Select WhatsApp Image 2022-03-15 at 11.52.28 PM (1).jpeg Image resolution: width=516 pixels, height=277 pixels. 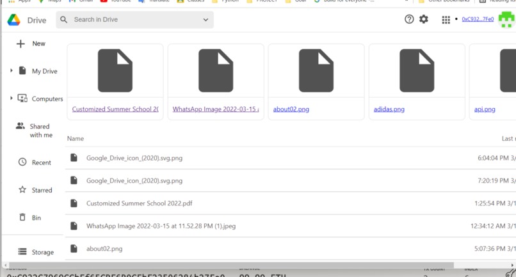pyautogui.click(x=161, y=226)
